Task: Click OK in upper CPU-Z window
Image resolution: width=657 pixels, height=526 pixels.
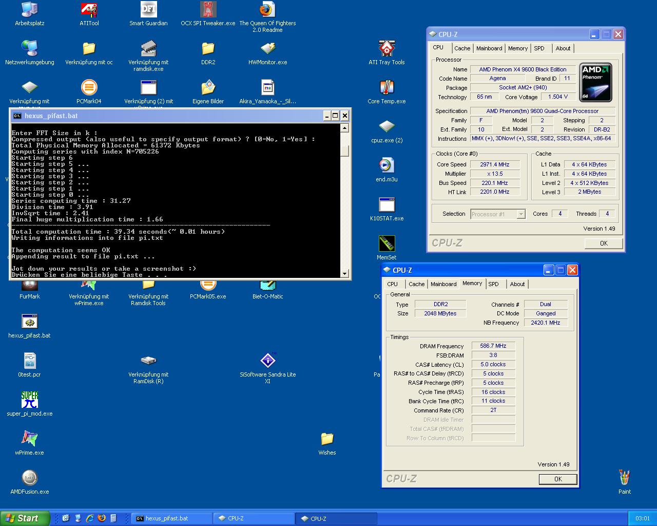Action: (x=604, y=243)
